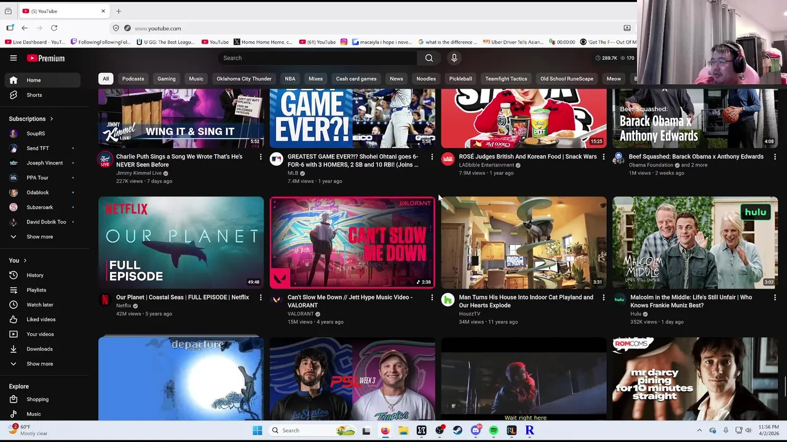Select the Podcasts filter chip

(133, 79)
